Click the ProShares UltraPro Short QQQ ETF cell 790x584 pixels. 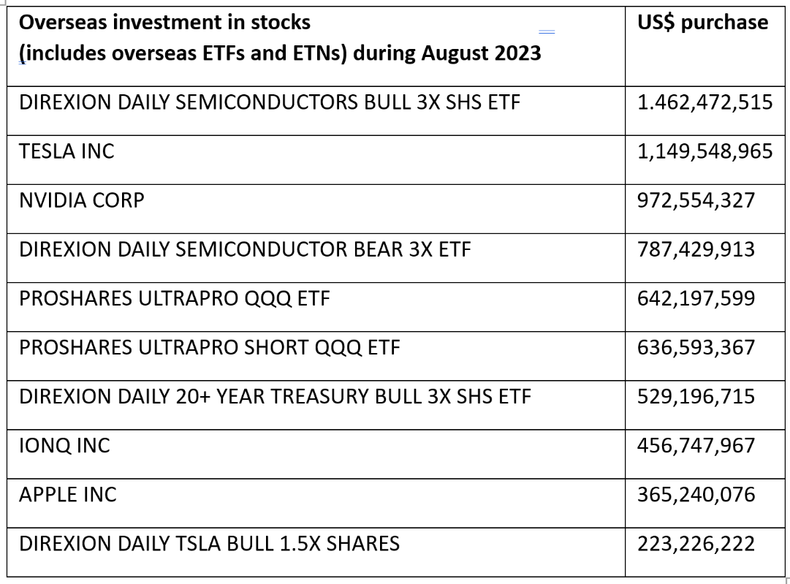click(x=210, y=347)
